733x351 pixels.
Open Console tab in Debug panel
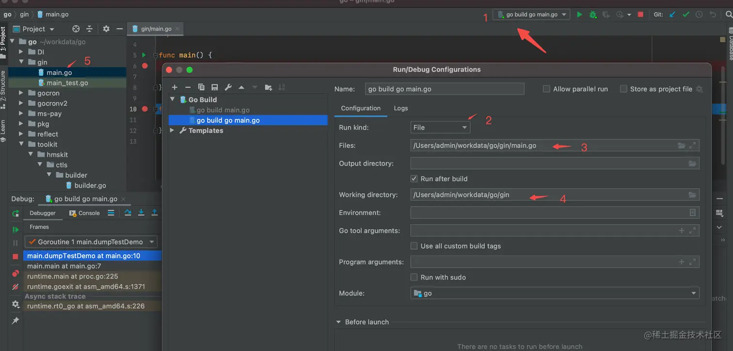coord(84,213)
